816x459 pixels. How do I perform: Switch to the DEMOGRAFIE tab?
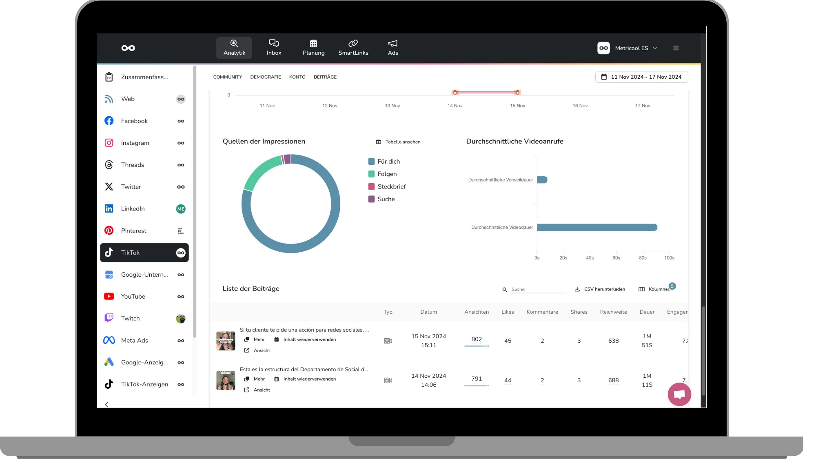(x=265, y=77)
